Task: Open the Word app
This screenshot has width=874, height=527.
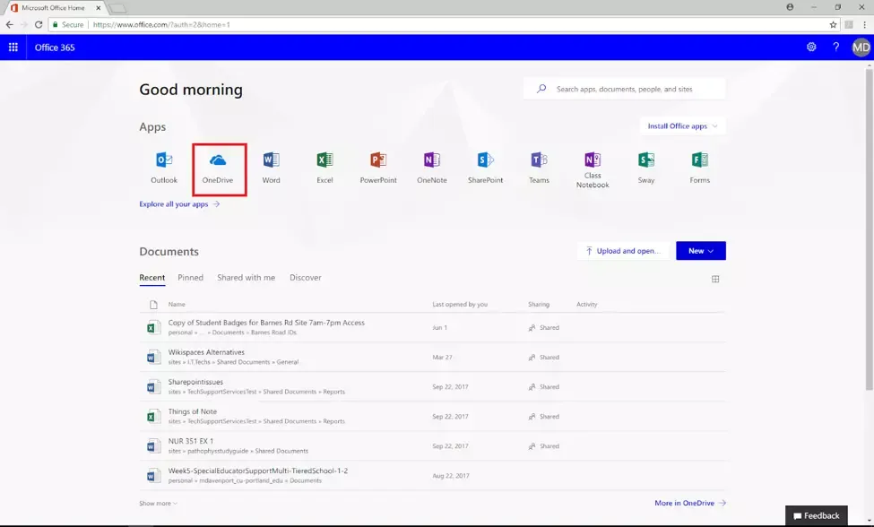Action: point(272,168)
